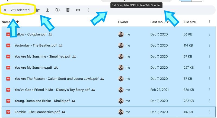This screenshot has width=217, height=118.
Task: Select You Are My Sunshine.pdf row
Action: [108, 68]
